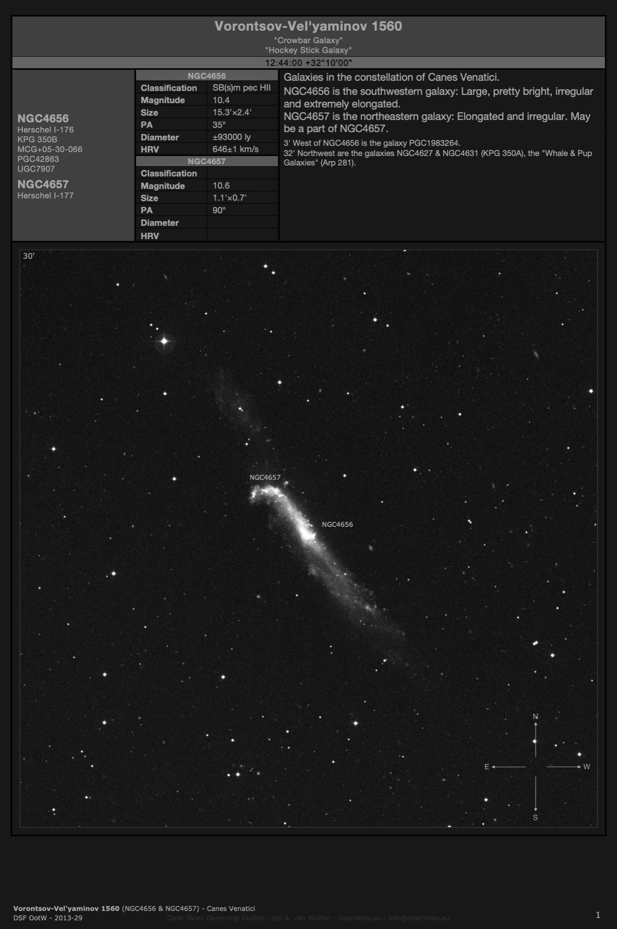The height and width of the screenshot is (929, 617).
Task: Click the NGC4657 PA value 90°
Action: [219, 210]
